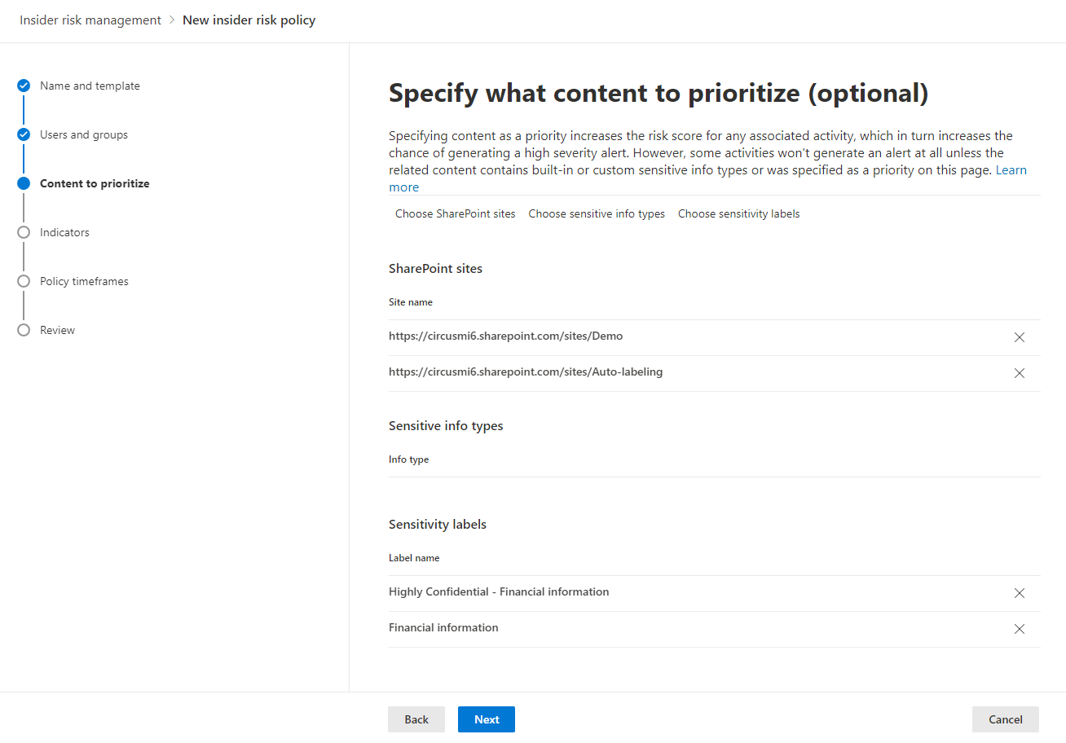Open Choose sensitivity labels
The image size is (1066, 743).
click(x=738, y=213)
